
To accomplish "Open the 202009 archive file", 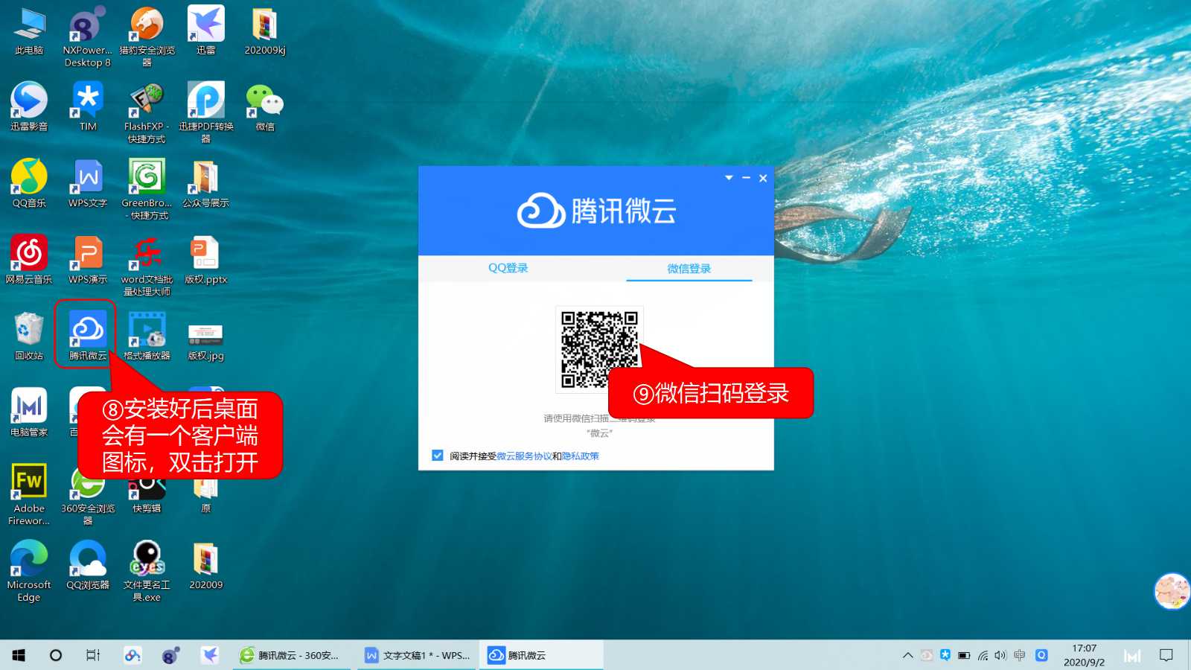I will click(205, 566).
